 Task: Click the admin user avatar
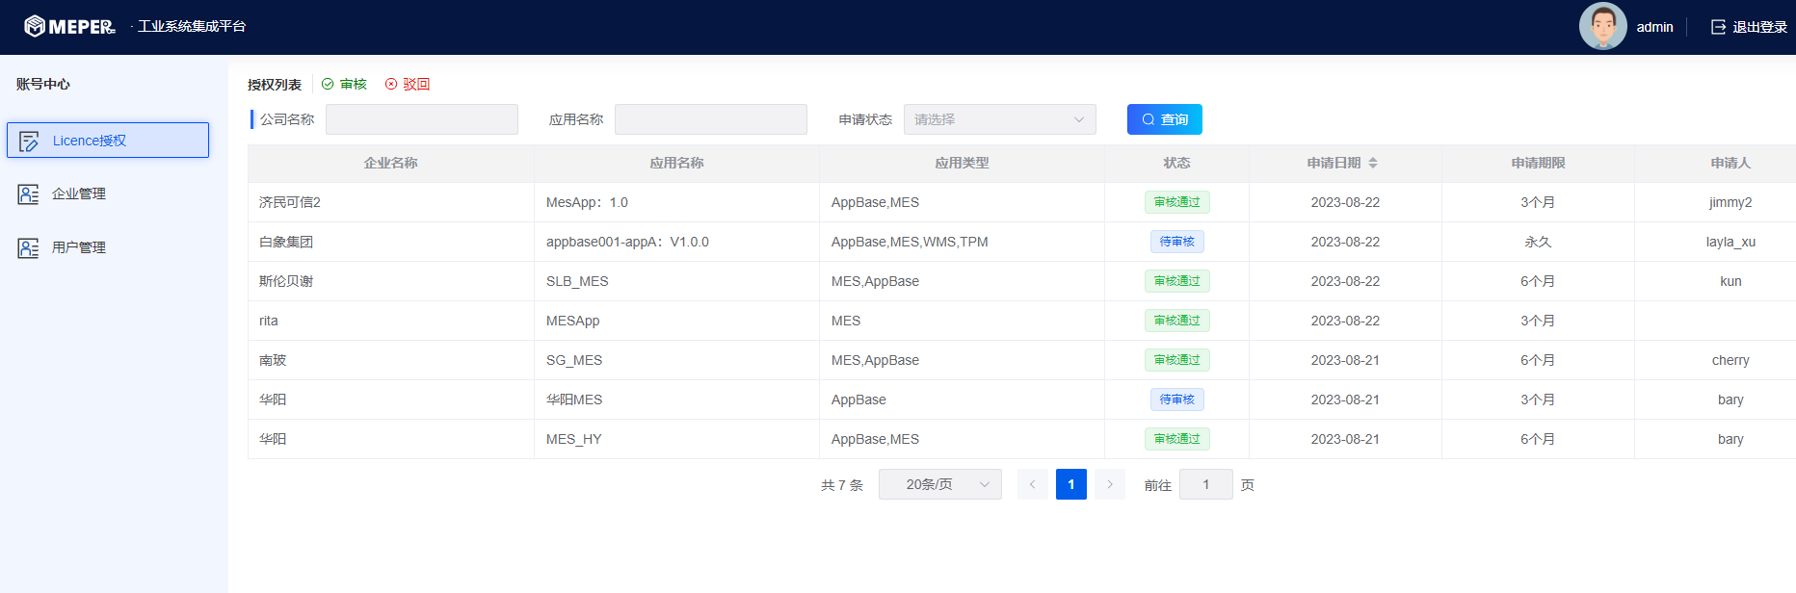tap(1602, 27)
